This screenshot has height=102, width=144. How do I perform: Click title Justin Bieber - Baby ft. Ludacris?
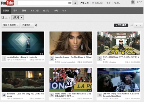pyautogui.click(x=22, y=57)
